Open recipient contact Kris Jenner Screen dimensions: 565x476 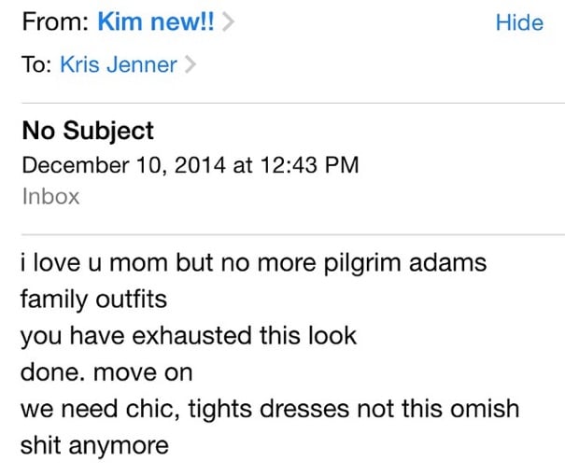[x=119, y=64]
